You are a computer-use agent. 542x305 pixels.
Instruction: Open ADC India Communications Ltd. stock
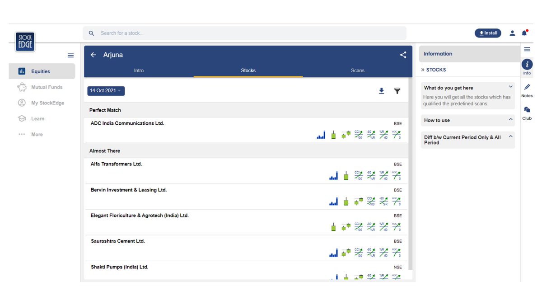[x=127, y=123]
